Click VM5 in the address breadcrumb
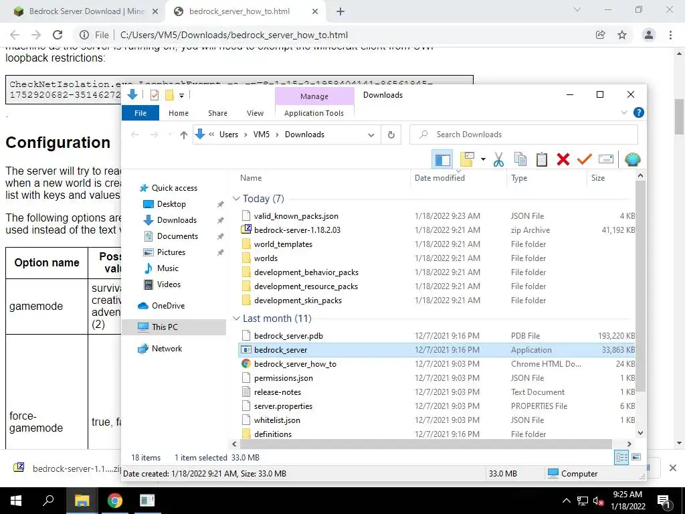This screenshot has width=685, height=514. click(262, 135)
